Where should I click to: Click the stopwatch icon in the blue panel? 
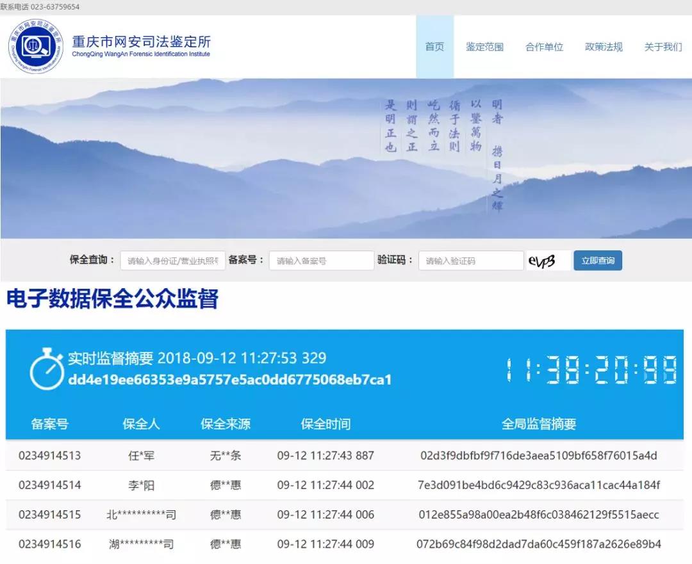point(46,369)
